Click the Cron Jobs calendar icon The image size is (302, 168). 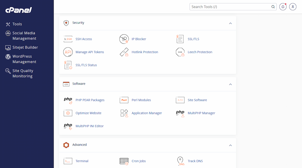point(124,161)
